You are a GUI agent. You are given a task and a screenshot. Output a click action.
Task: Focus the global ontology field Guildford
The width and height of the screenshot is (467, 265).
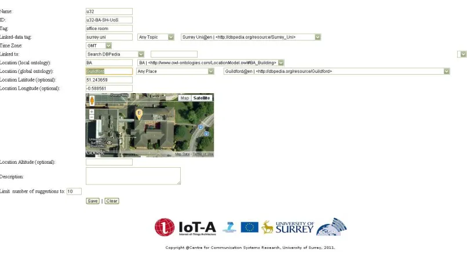[x=109, y=71]
